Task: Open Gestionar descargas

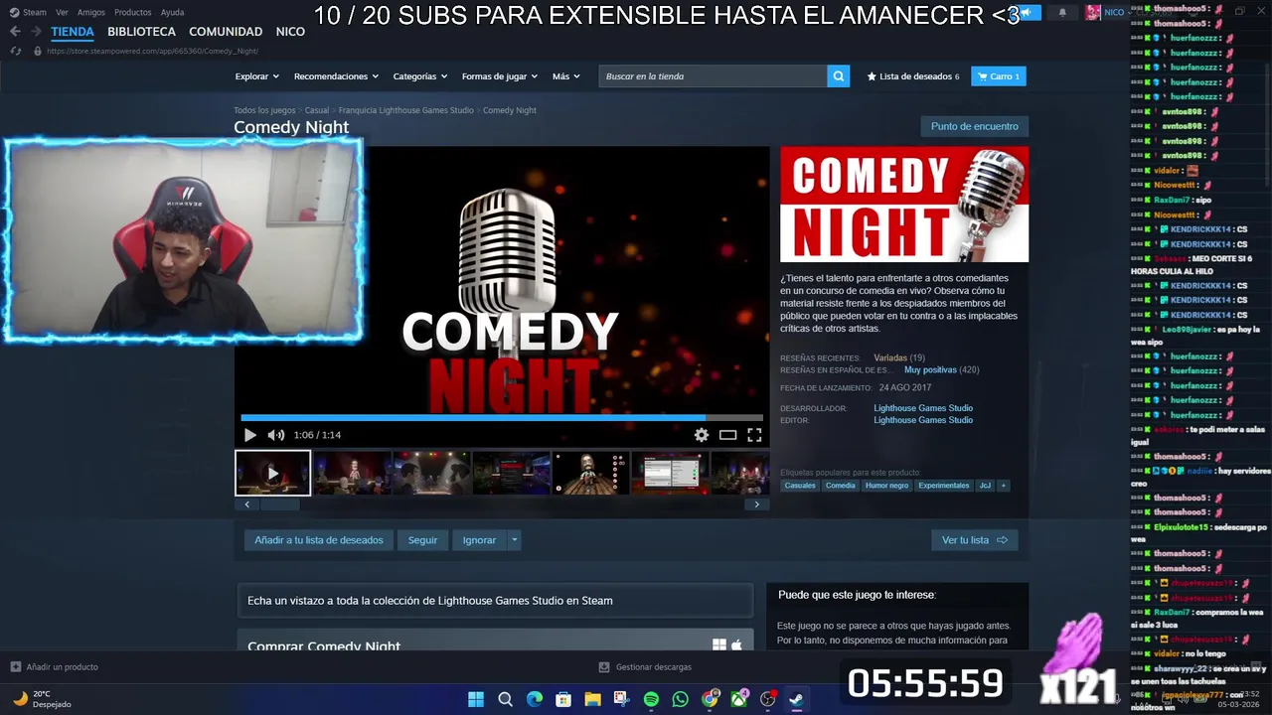Action: (645, 667)
